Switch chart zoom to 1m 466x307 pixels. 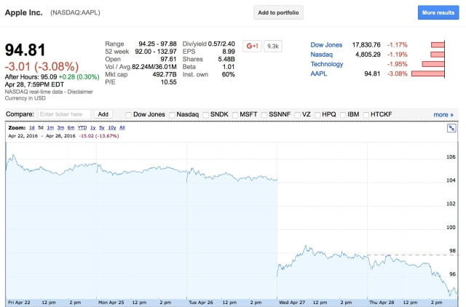[50, 127]
